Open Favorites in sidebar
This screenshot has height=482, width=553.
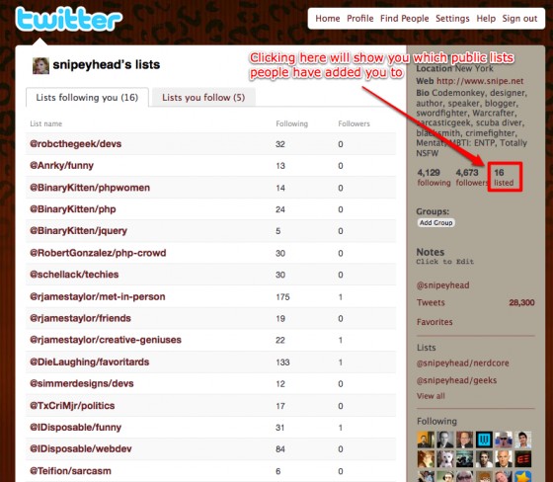click(434, 322)
